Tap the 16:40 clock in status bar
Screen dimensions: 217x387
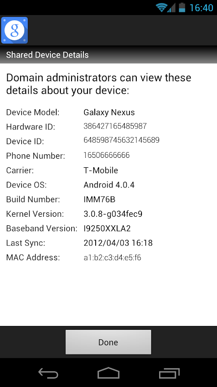click(201, 8)
